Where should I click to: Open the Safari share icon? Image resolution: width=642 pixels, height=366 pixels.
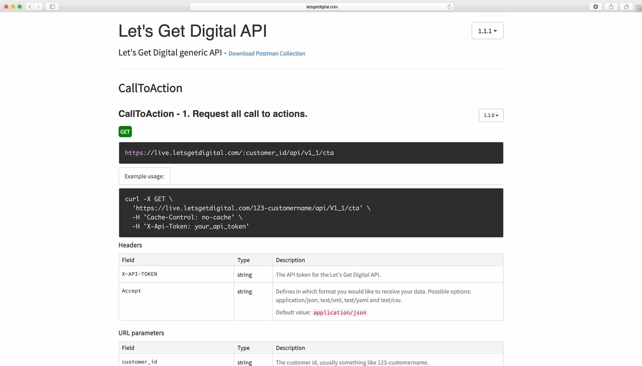611,7
